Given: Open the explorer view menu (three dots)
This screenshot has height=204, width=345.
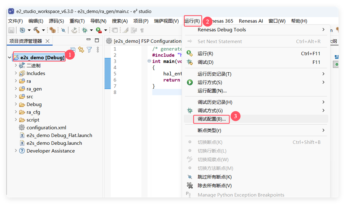Looking at the screenshot, I should click(98, 50).
